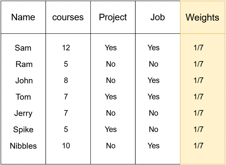Viewport: 226px width, 165px height.
Task: Click Ram's Job value No
Action: [154, 64]
